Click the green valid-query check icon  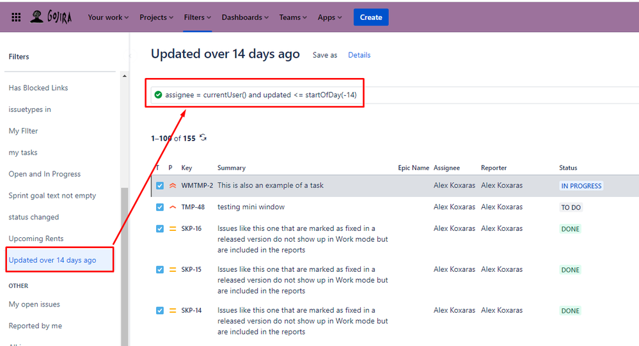[x=158, y=95]
